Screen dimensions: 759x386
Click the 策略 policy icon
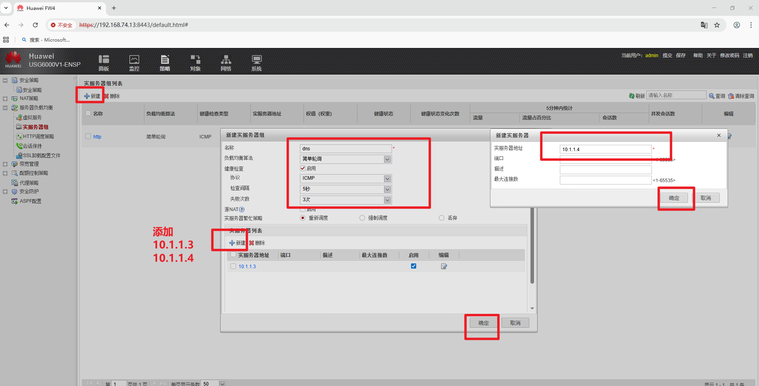pyautogui.click(x=165, y=63)
